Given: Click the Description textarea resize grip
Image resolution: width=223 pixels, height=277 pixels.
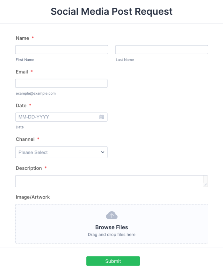Looking at the screenshot, I should (206, 185).
